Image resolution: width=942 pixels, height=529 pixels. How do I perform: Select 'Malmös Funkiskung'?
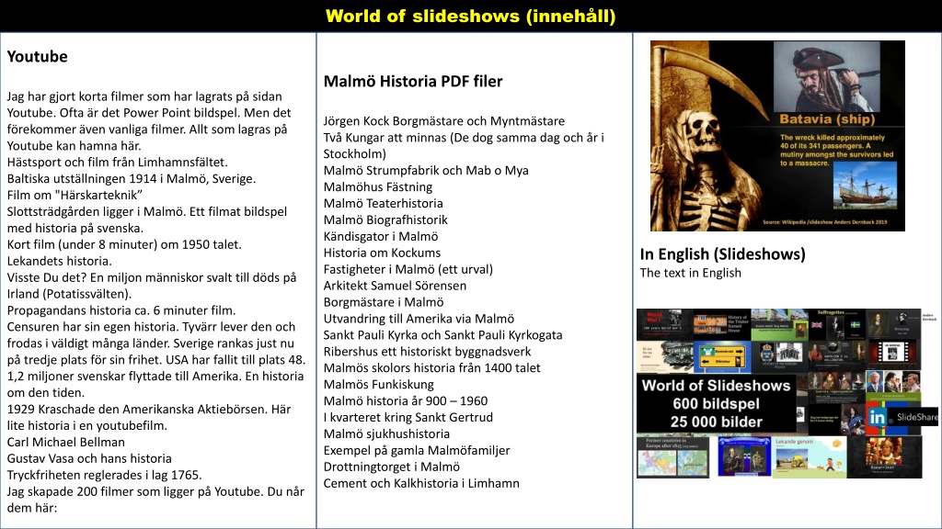[x=378, y=385]
